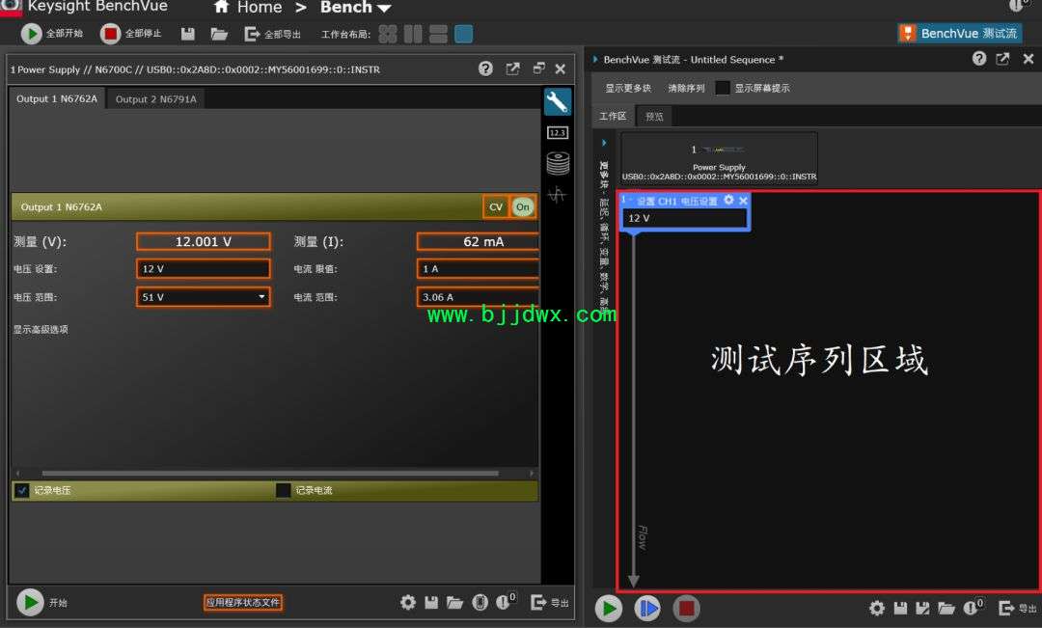Switch to the 预览 tab
Image resolution: width=1042 pixels, height=628 pixels.
point(654,117)
